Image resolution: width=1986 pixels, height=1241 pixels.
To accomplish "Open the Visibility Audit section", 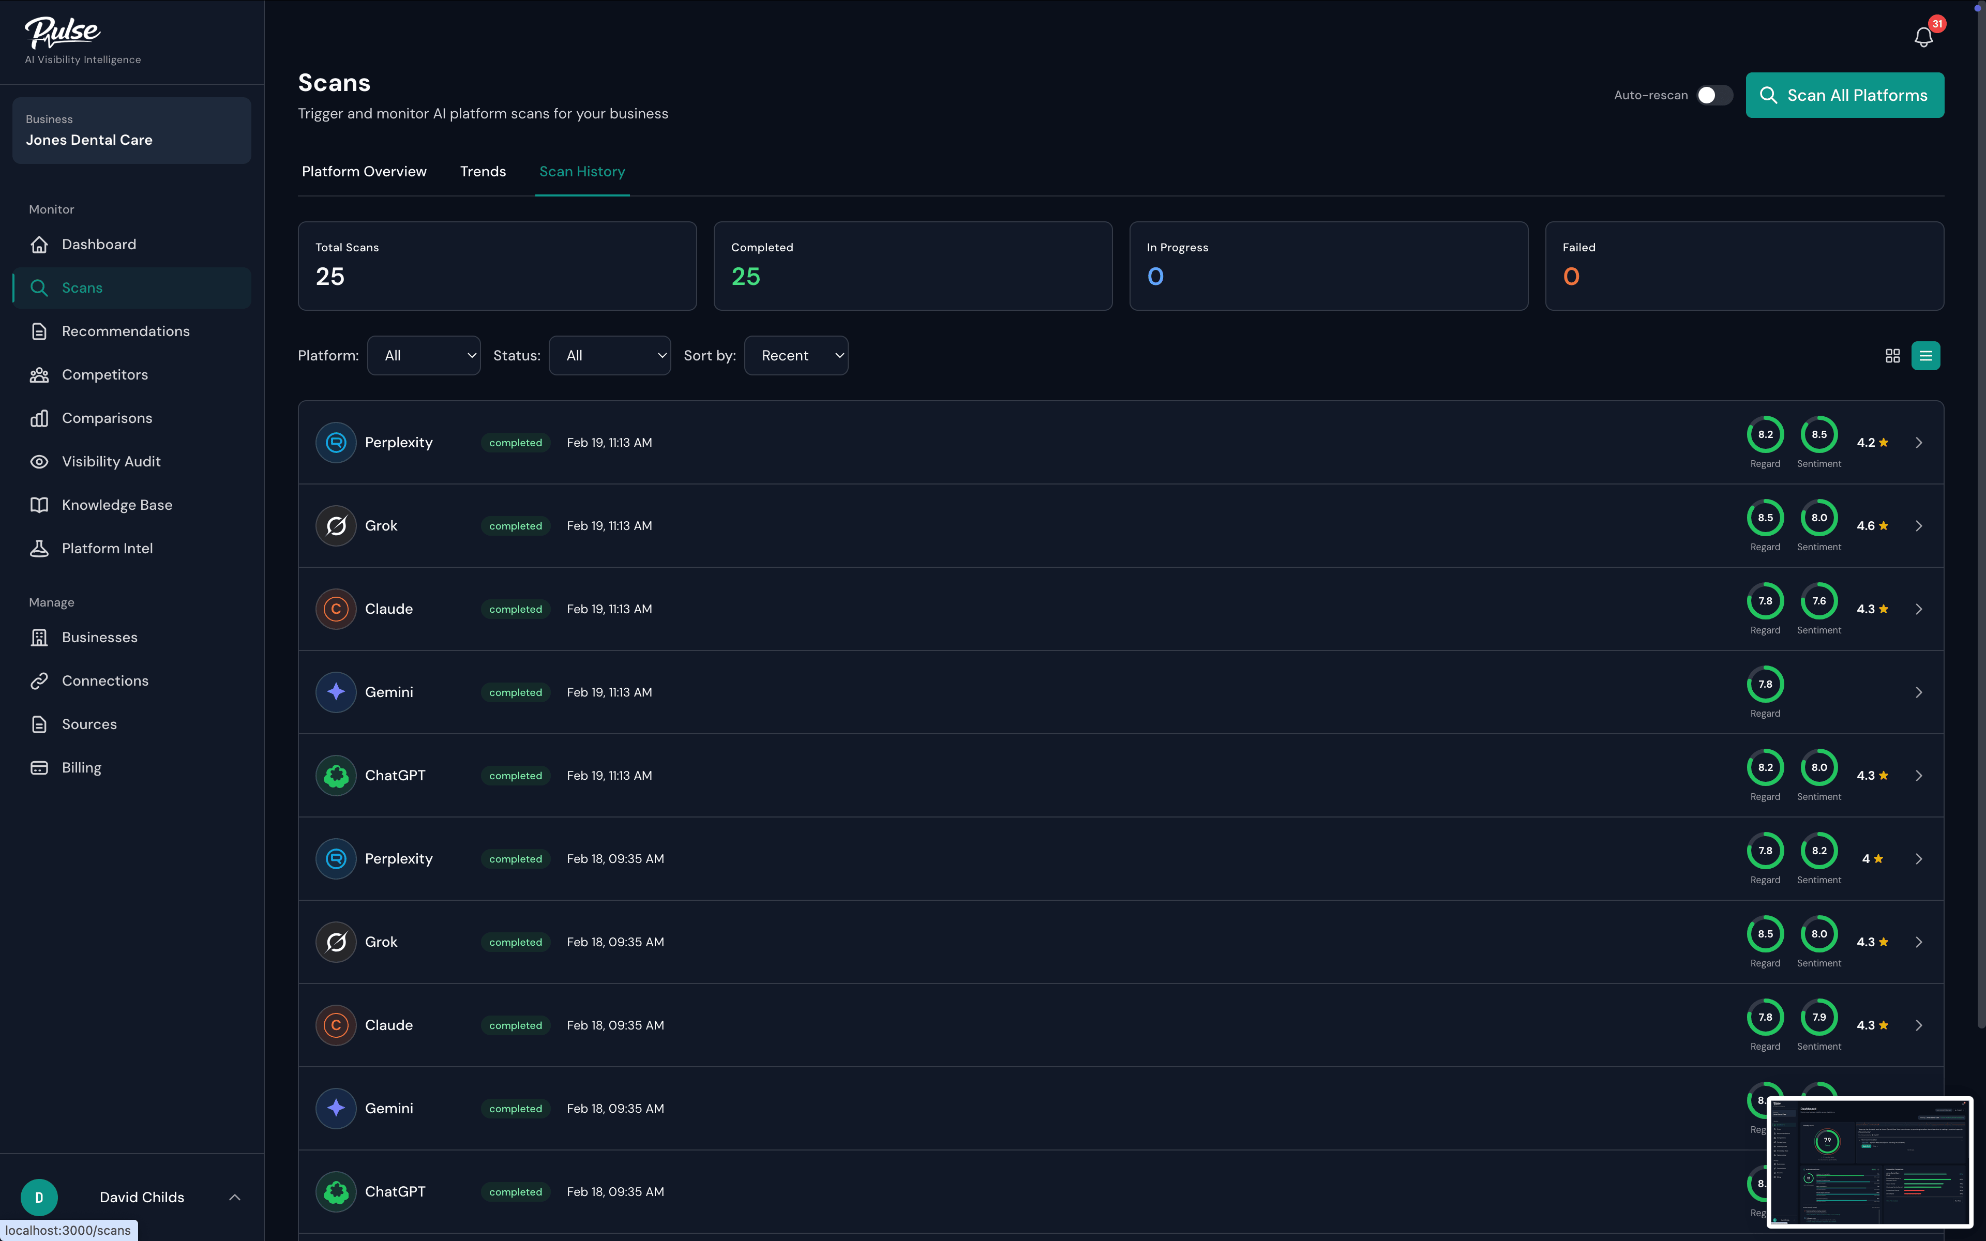I will coord(110,460).
